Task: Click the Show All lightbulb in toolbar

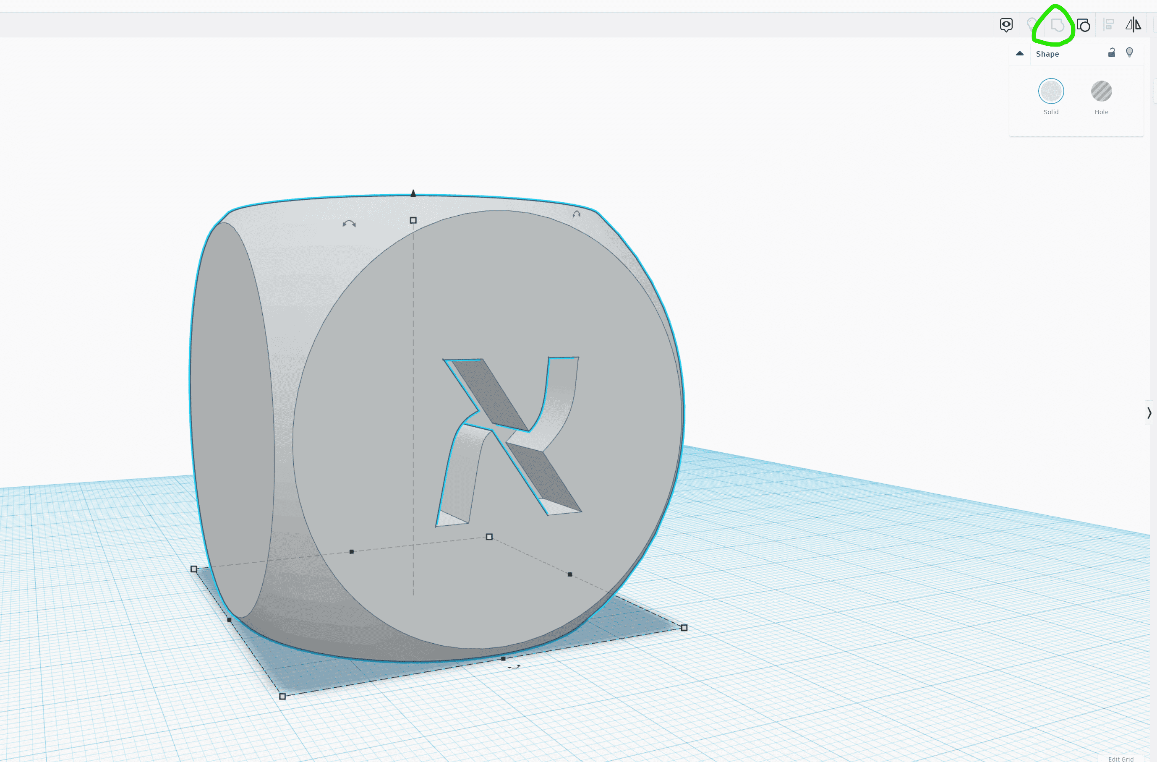Action: 1031,24
